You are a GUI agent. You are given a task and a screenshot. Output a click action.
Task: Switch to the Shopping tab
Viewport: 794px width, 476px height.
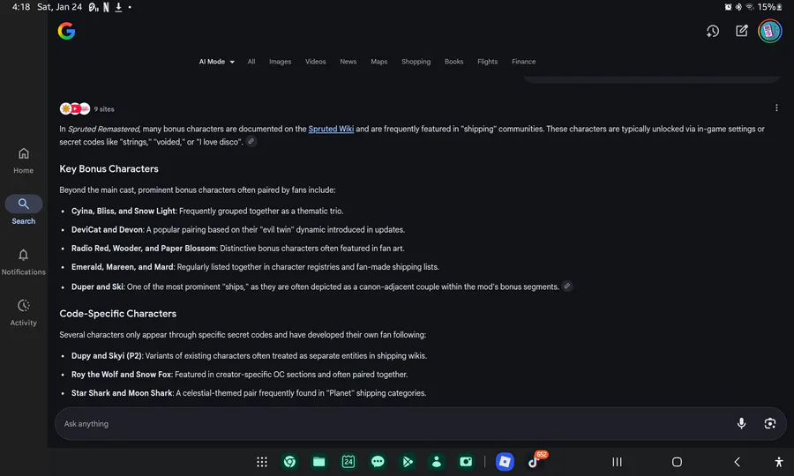click(416, 62)
